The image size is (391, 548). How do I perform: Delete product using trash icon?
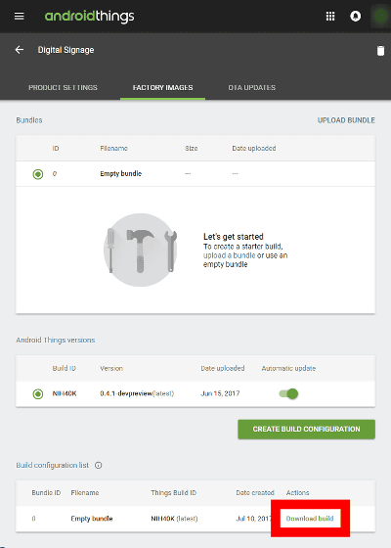click(x=380, y=51)
